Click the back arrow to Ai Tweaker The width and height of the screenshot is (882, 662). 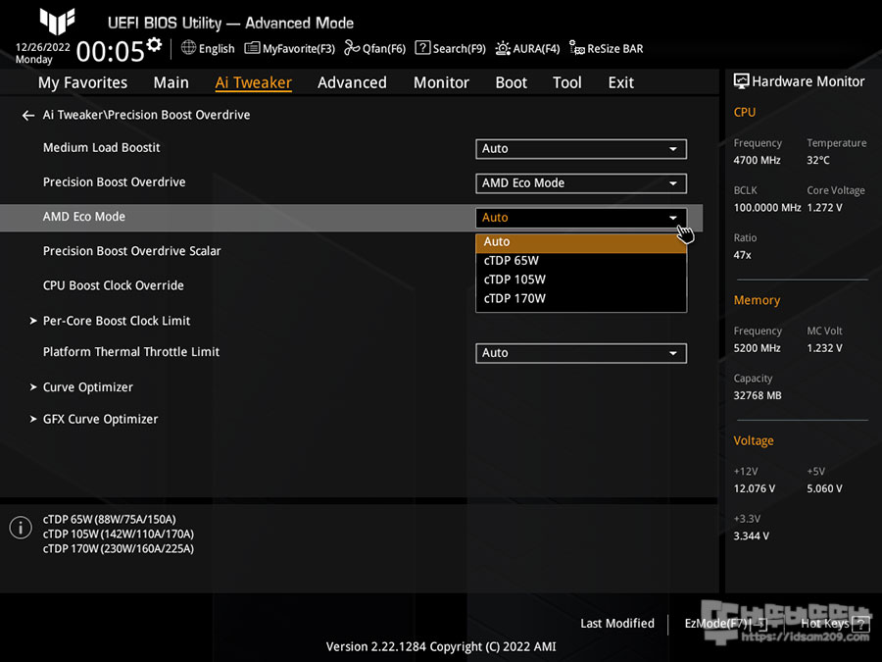[x=28, y=116]
